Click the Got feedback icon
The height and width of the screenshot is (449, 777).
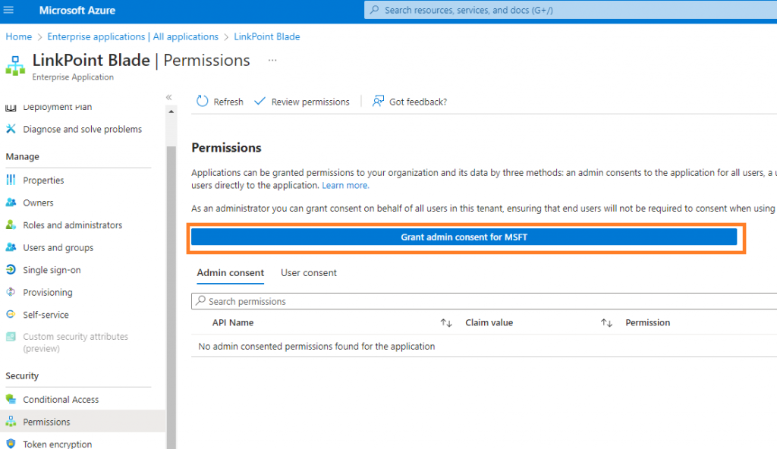point(378,101)
